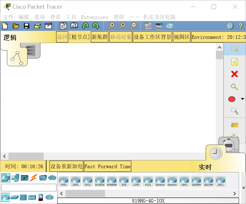This screenshot has width=246, height=204.
Task: Click workspace vertical scroll up arrow
Action: 219,48
